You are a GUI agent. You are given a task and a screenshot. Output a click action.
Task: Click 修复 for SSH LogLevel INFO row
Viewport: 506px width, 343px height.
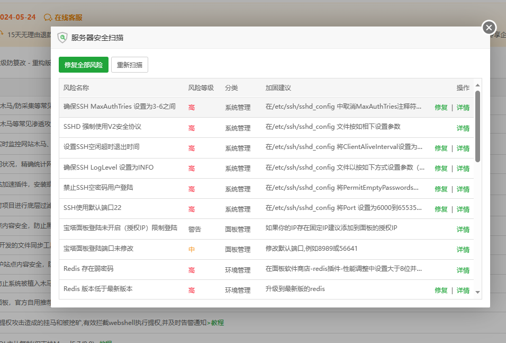click(441, 169)
